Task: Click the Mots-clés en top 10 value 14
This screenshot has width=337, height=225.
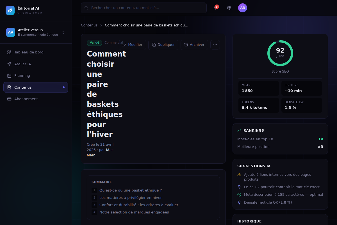Action: pos(321,139)
